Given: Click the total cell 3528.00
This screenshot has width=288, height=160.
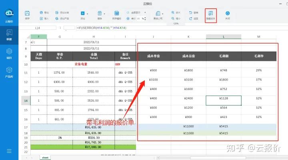Looking at the screenshot, I should (x=94, y=100).
